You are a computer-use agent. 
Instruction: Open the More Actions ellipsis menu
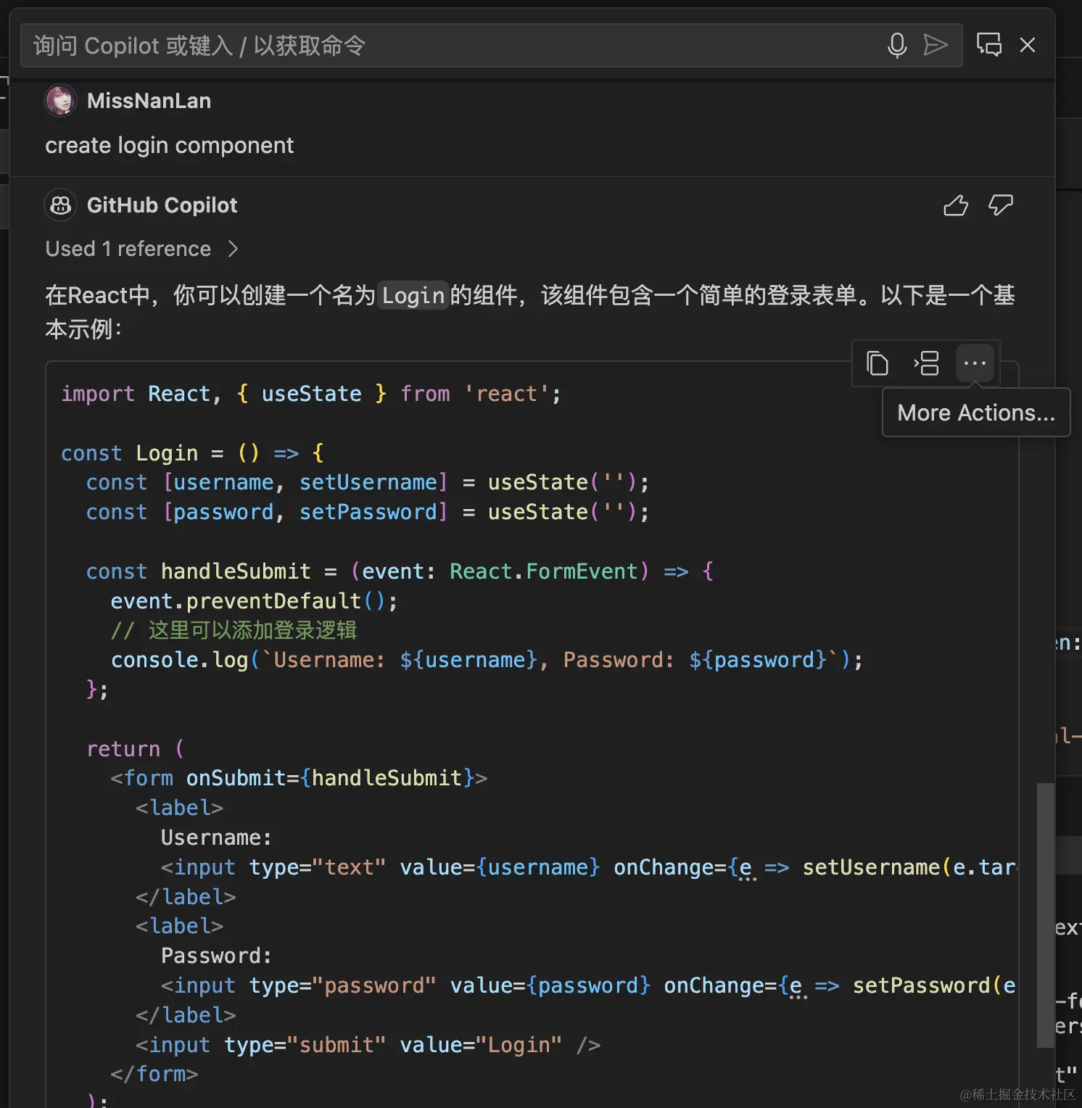point(975,363)
